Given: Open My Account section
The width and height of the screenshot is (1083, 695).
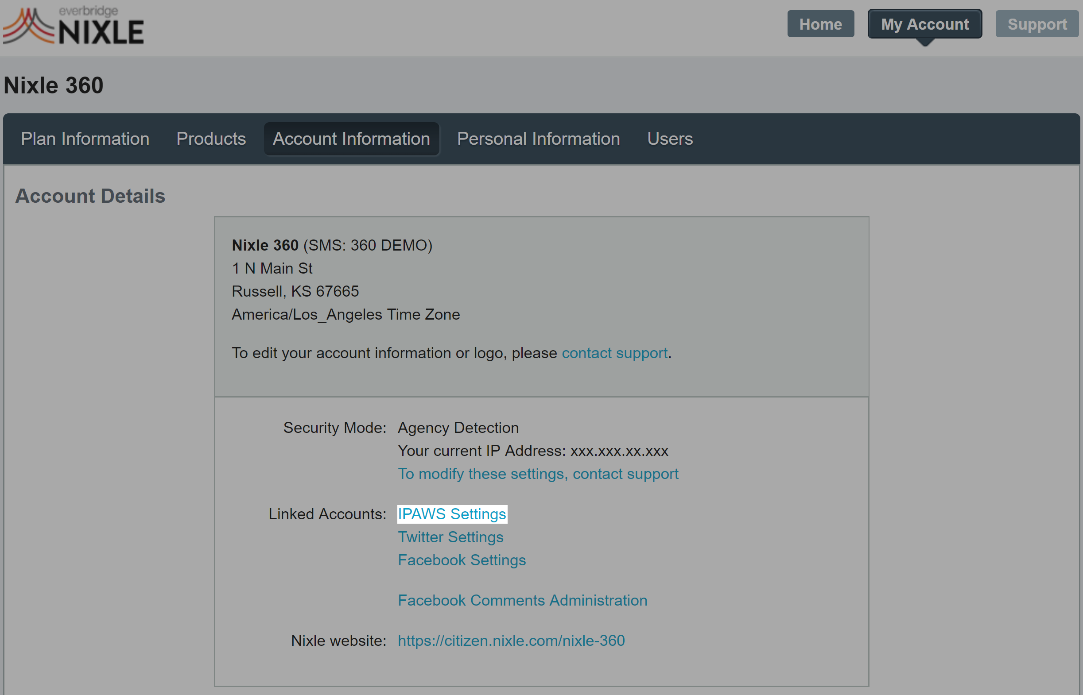Looking at the screenshot, I should coord(924,24).
